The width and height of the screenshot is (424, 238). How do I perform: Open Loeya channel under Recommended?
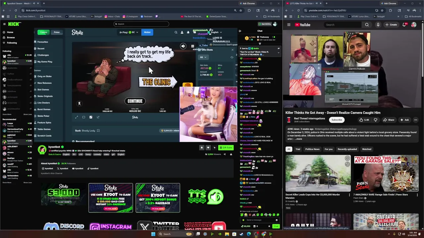17,124
